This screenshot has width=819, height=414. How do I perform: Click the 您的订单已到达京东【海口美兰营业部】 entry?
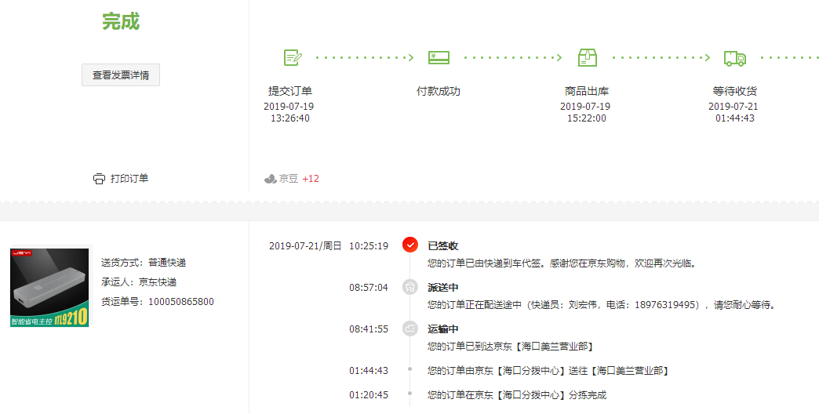(x=511, y=346)
